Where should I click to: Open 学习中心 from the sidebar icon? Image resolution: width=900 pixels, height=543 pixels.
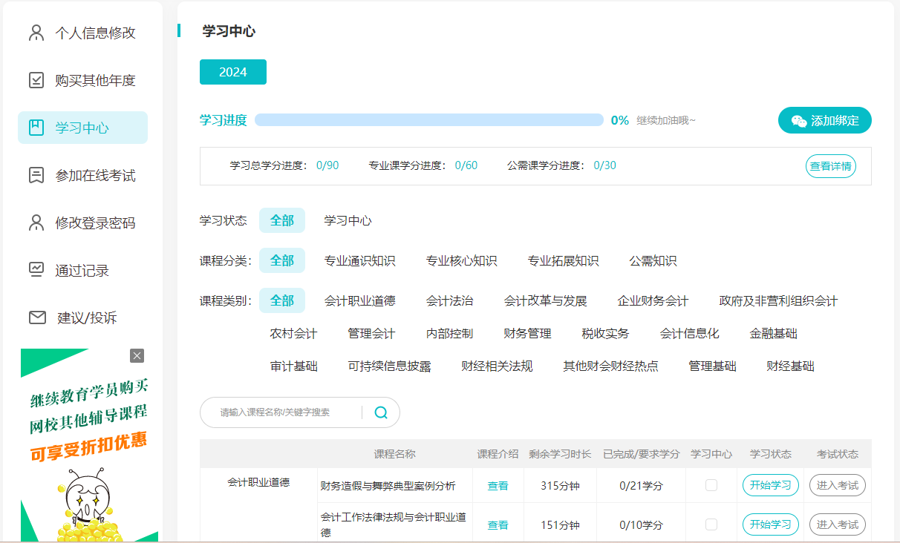[36, 127]
